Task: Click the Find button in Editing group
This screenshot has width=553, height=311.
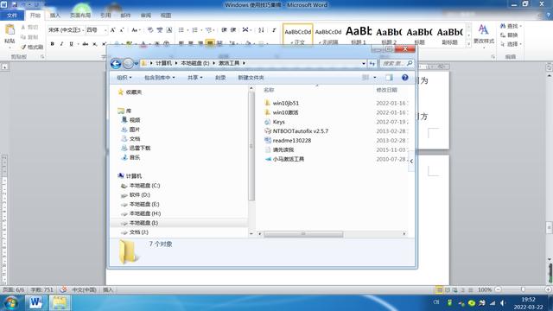Action: pyautogui.click(x=510, y=26)
